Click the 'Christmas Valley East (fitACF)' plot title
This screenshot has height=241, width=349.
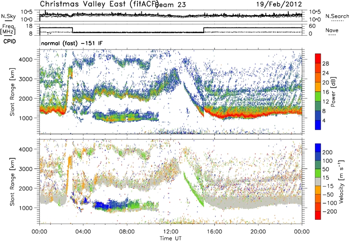point(99,4)
